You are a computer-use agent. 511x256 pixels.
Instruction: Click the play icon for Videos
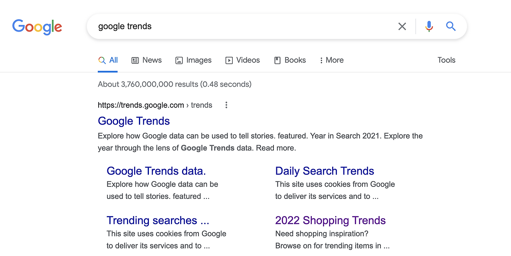click(x=229, y=60)
